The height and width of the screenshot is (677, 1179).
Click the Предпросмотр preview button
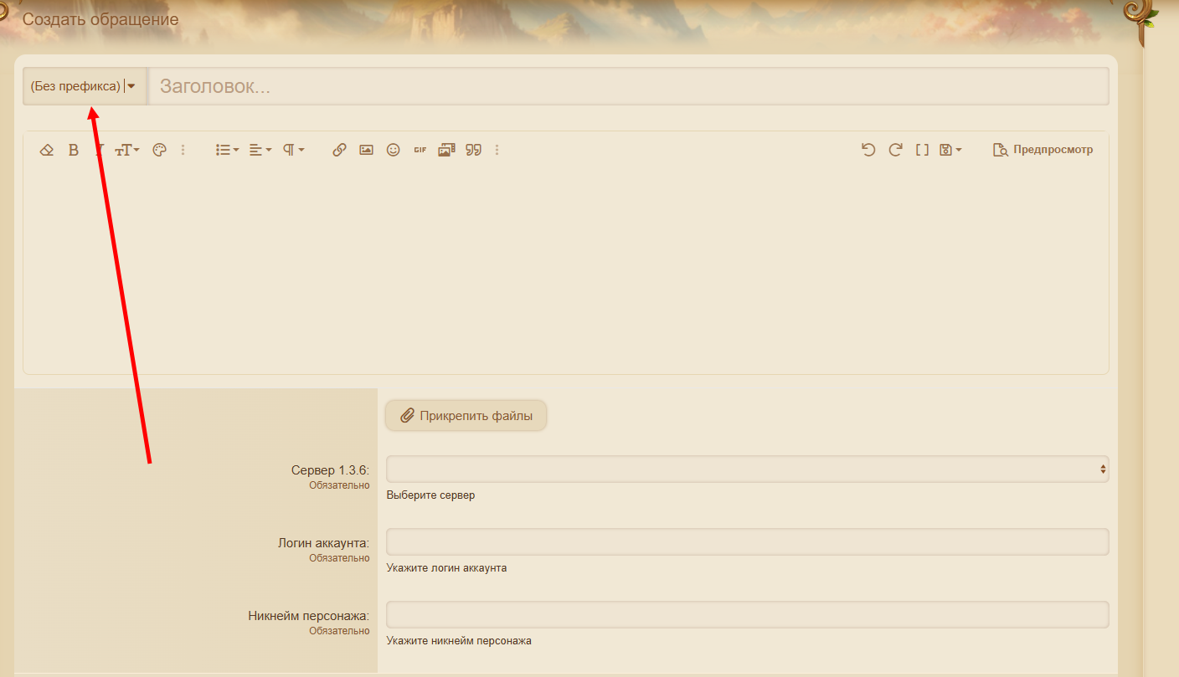(1043, 150)
